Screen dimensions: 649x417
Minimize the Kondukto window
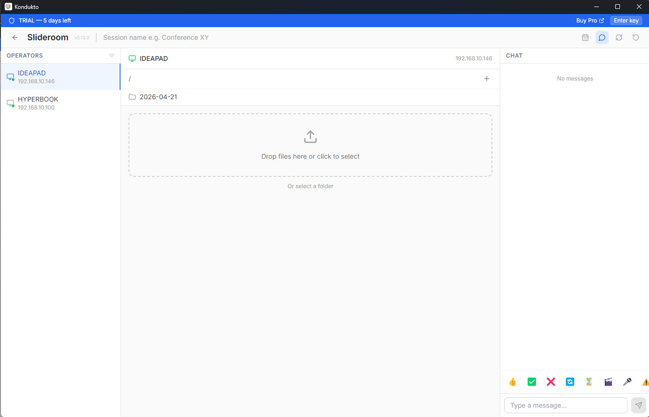coord(596,7)
